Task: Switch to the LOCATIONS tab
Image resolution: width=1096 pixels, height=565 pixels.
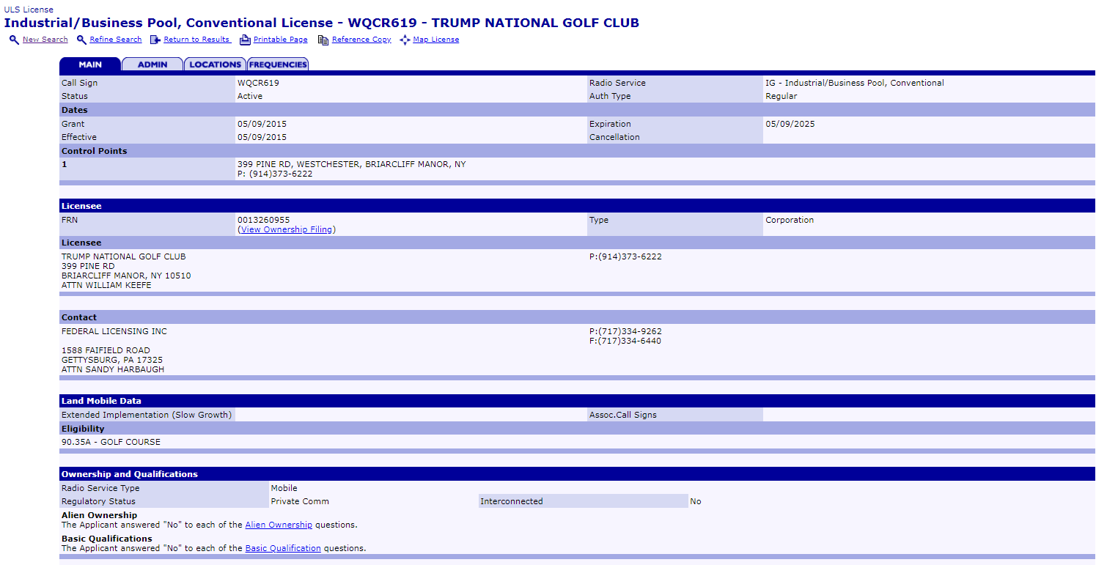Action: click(215, 64)
